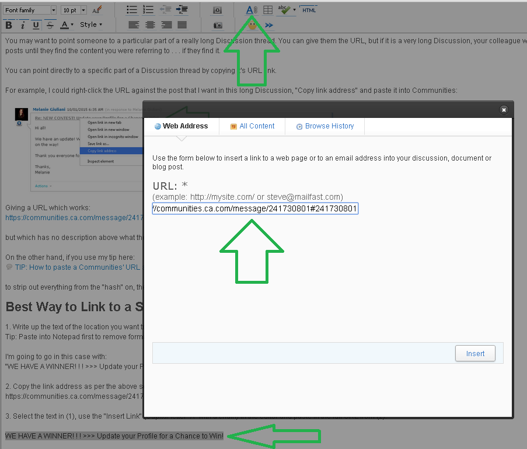Click the highlighted WE HAVE A WINNER text

(114, 436)
